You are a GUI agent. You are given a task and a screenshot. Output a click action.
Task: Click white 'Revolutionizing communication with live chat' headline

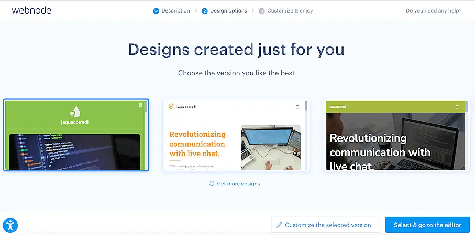(x=380, y=151)
